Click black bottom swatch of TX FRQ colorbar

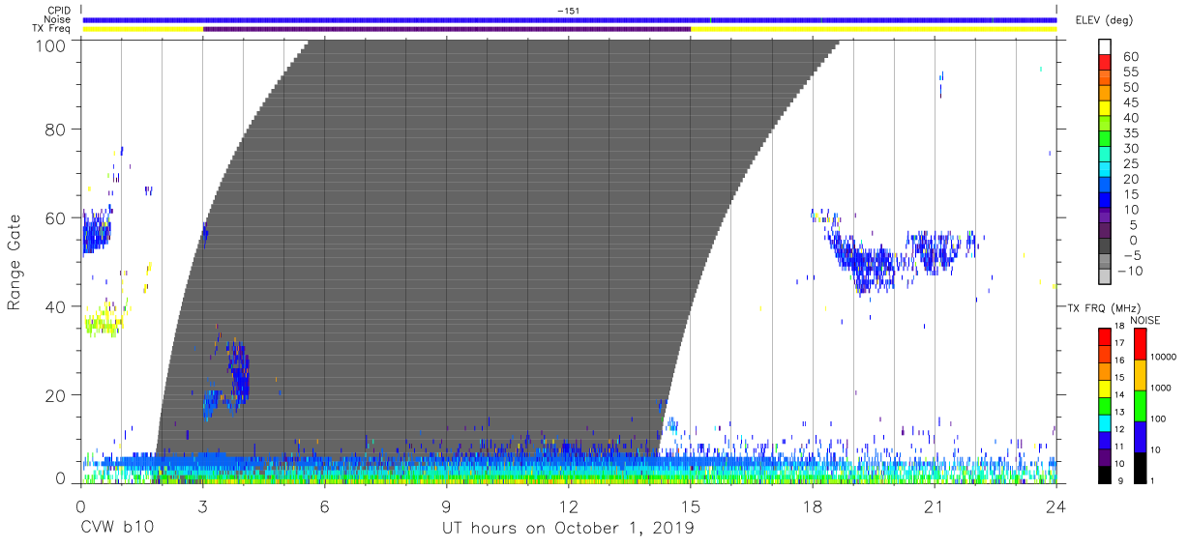(x=1105, y=473)
